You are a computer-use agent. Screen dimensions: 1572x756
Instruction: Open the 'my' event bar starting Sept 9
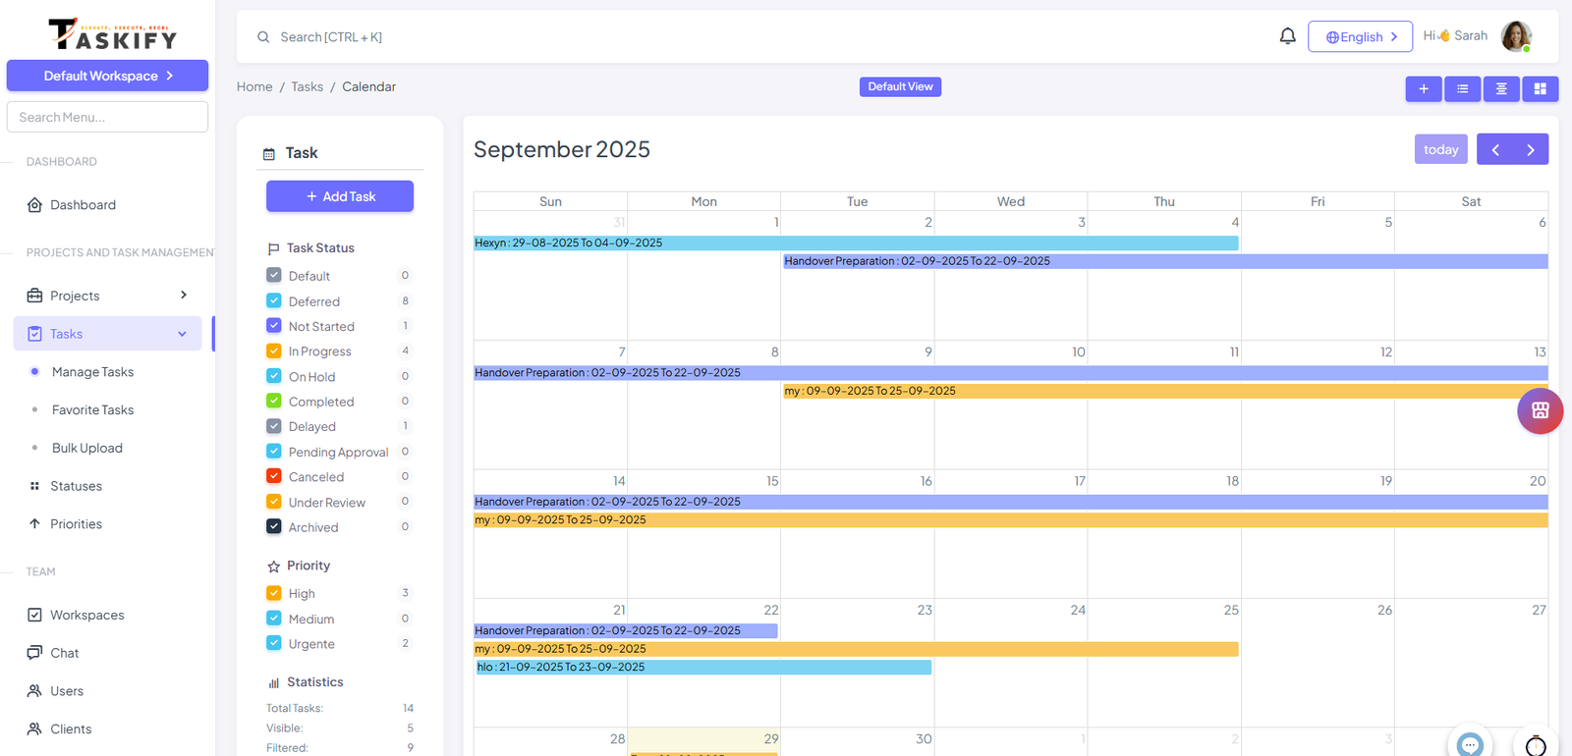click(1165, 391)
